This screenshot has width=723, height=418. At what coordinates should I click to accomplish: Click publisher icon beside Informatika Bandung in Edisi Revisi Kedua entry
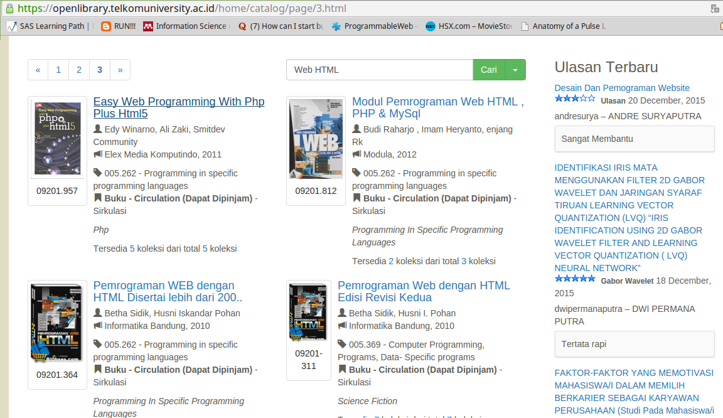342,325
